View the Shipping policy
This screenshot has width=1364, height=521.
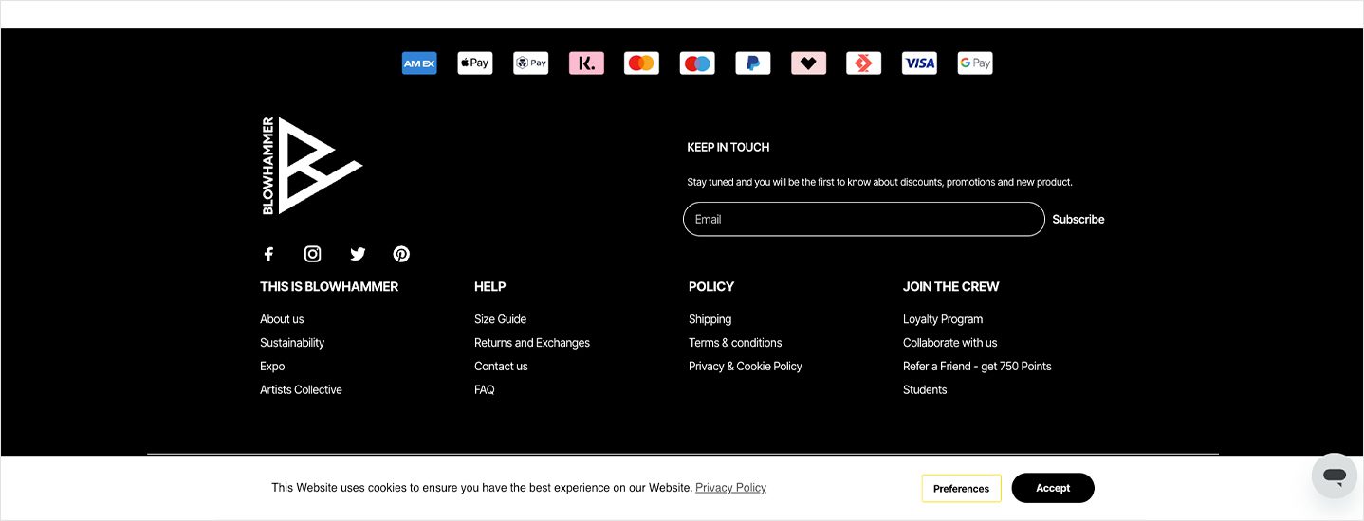coord(710,319)
